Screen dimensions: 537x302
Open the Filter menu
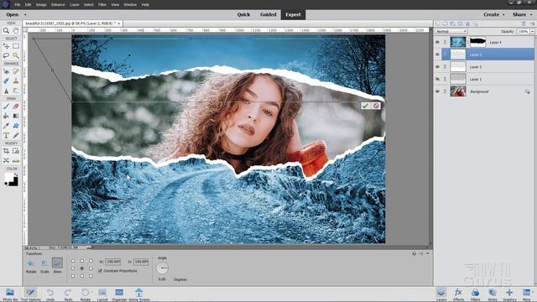point(102,5)
